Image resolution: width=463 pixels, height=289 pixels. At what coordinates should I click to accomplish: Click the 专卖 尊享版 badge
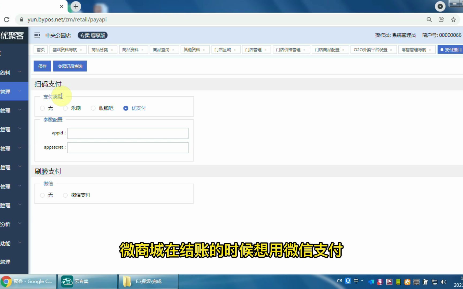coord(93,35)
